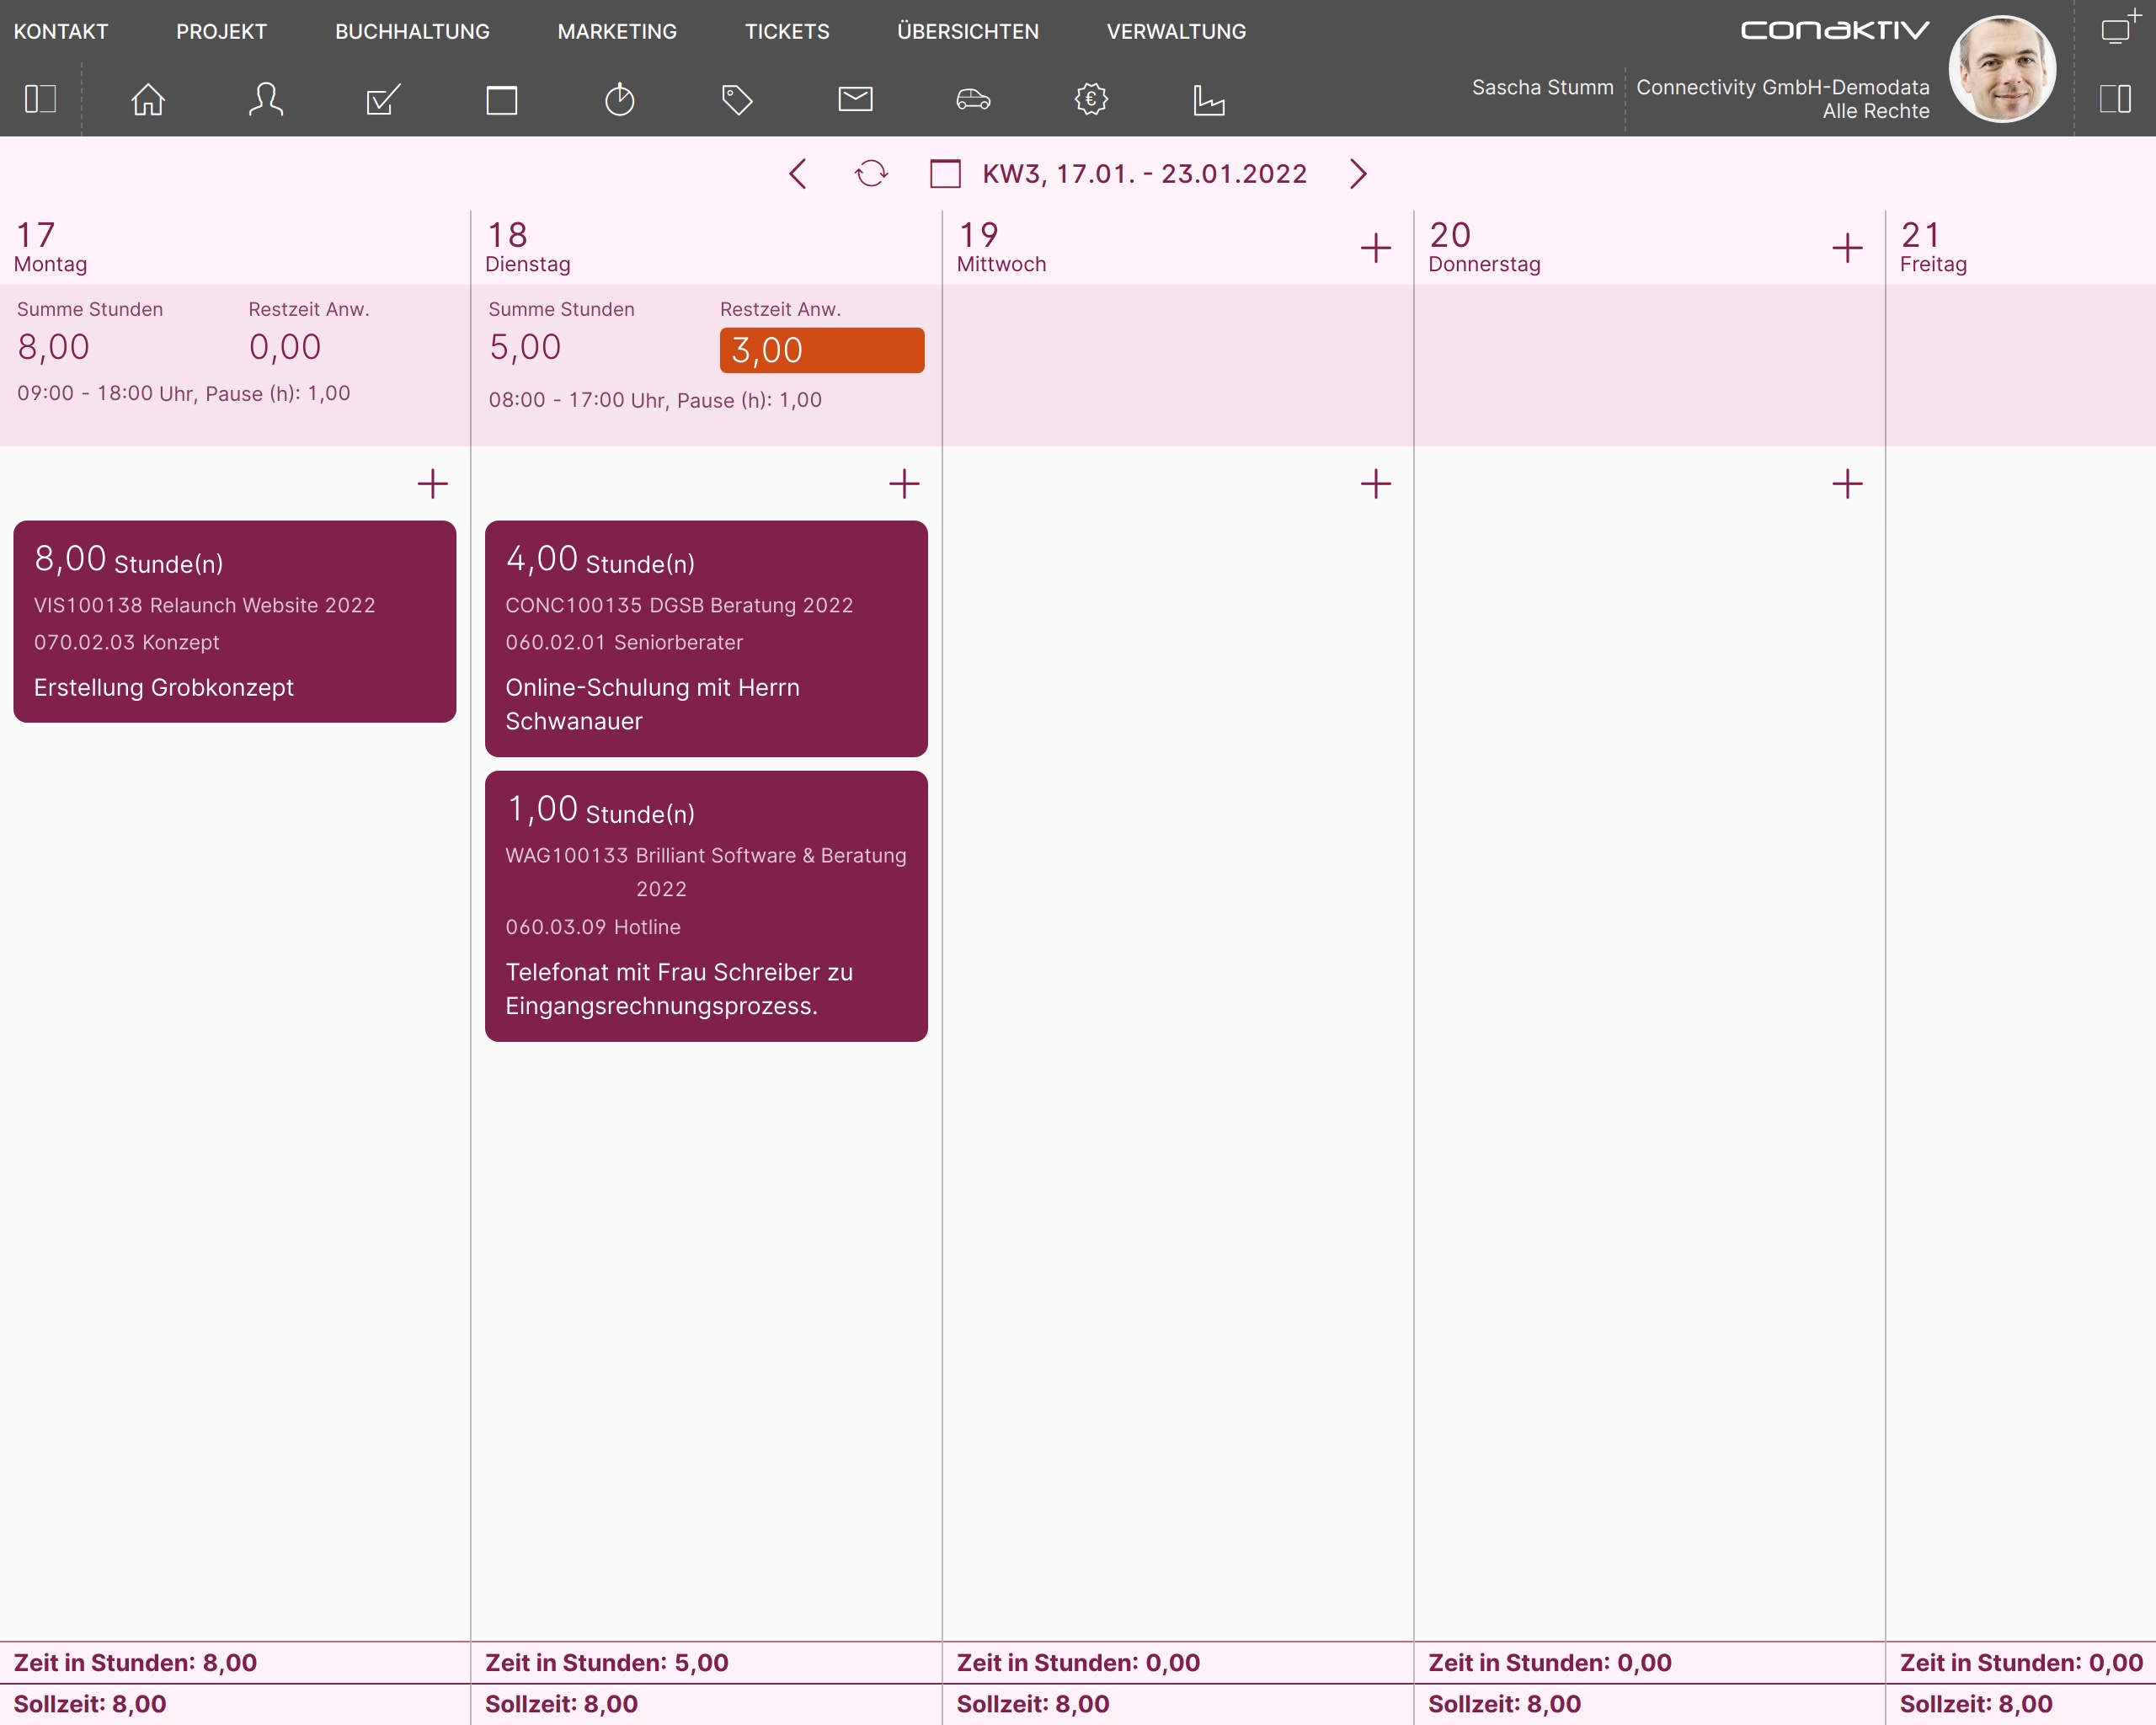The width and height of the screenshot is (2156, 1725).
Task: Click Connectivity GmbH-Demodata label
Action: coord(1783,87)
